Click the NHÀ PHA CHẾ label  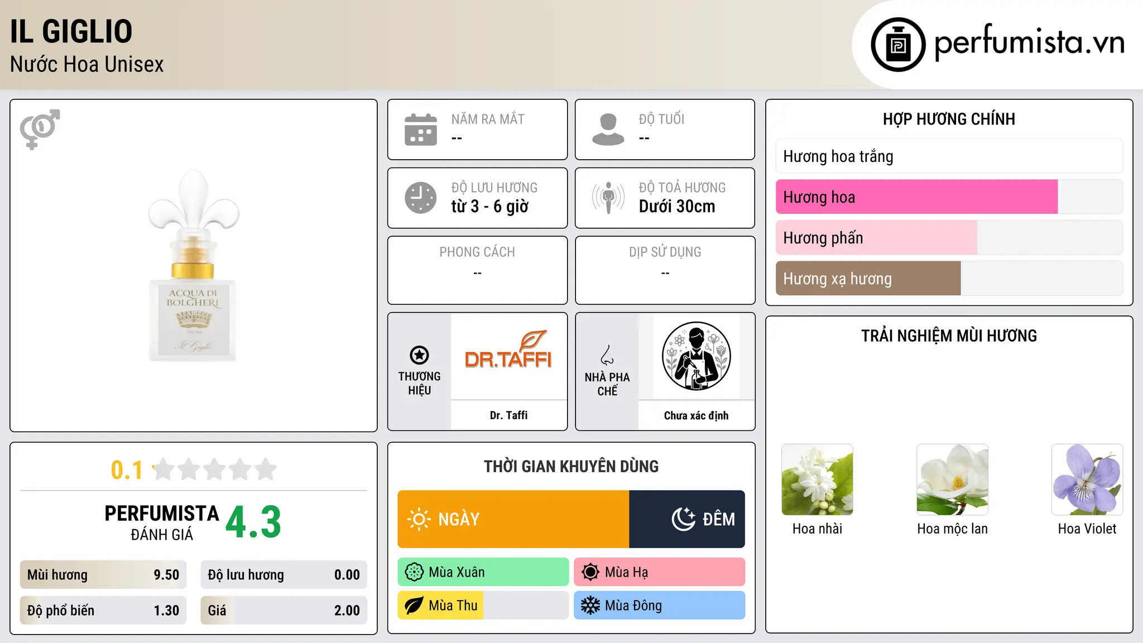[607, 384]
